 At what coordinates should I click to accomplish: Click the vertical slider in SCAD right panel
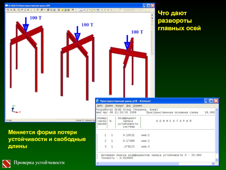153,42
